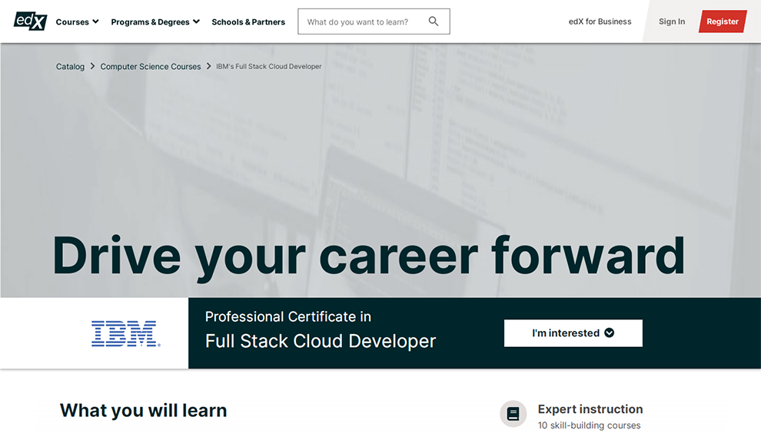This screenshot has width=761, height=433.
Task: Click '10 skill-building courses' text
Action: click(589, 425)
